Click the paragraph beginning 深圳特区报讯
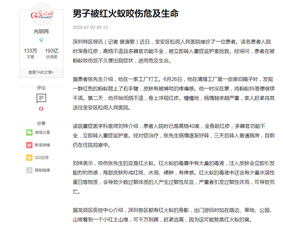This screenshot has height=226, width=283. [x=174, y=51]
